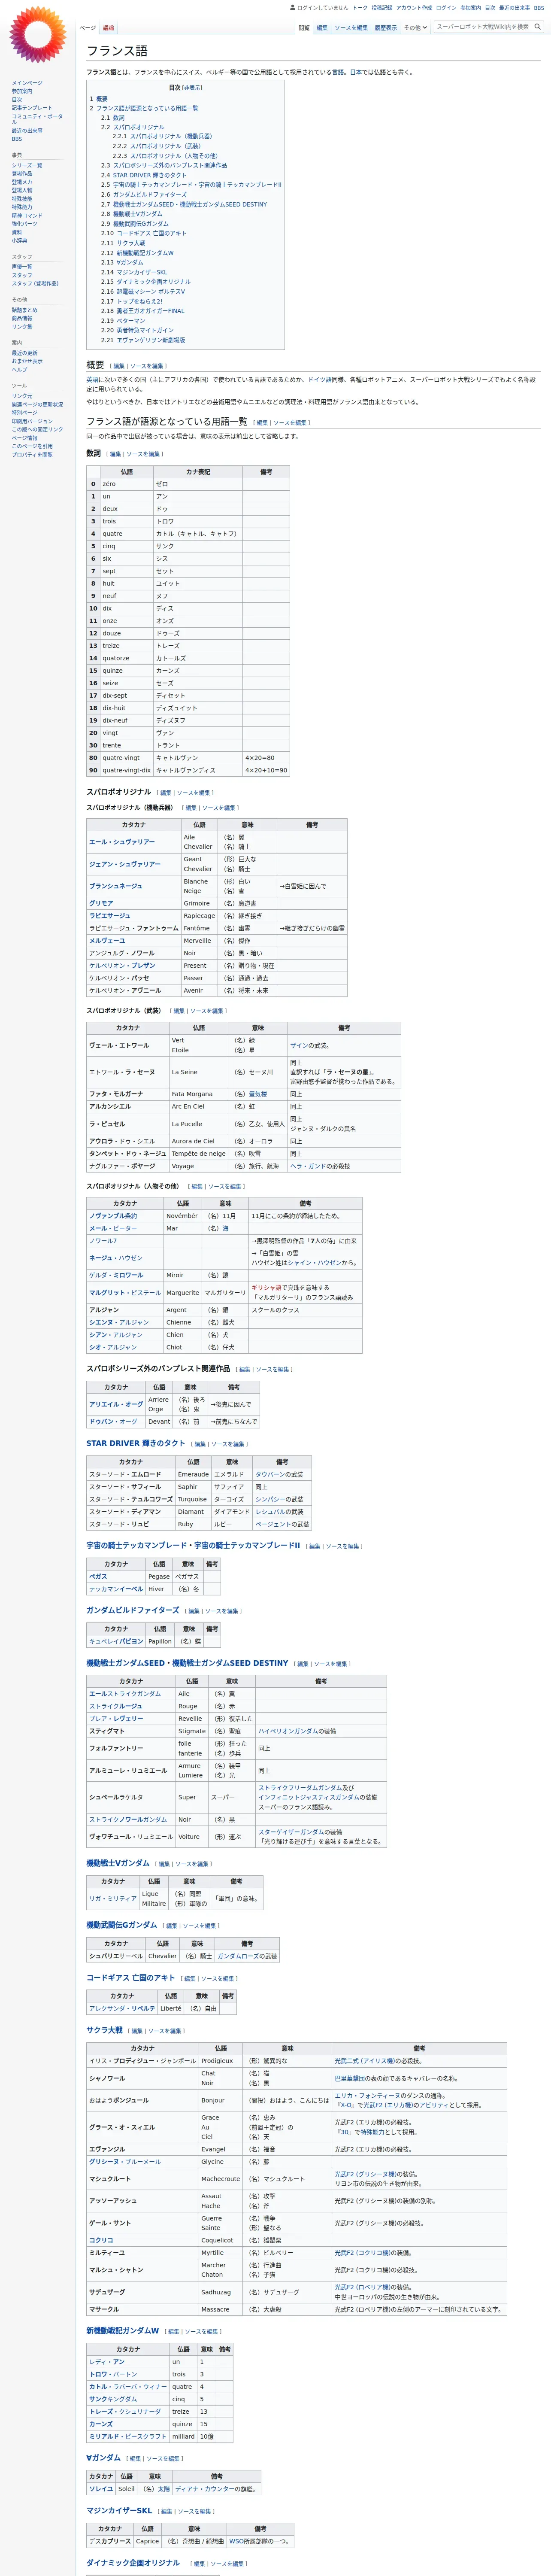Click the 編集 tab beside 閲覧
The width and height of the screenshot is (551, 2576).
pyautogui.click(x=322, y=28)
